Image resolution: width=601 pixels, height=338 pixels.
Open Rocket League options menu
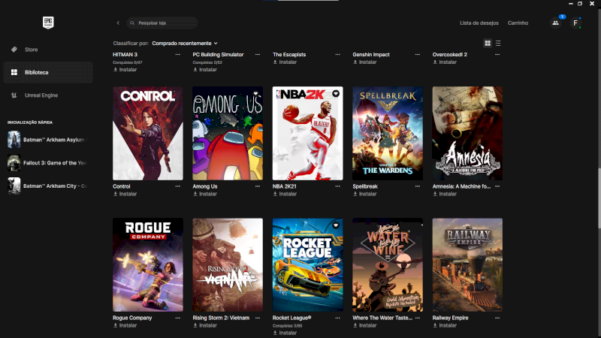pyautogui.click(x=337, y=318)
